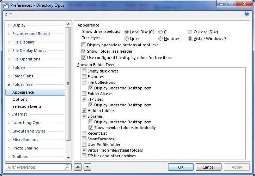
Task: Select C: (Local Disc) label radio
Action: click(190, 32)
